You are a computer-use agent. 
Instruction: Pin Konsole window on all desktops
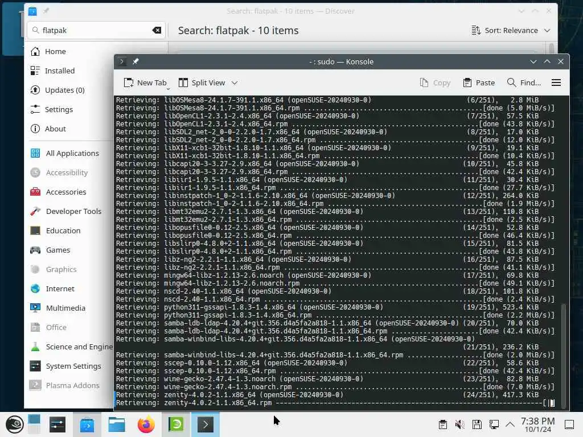click(x=136, y=61)
